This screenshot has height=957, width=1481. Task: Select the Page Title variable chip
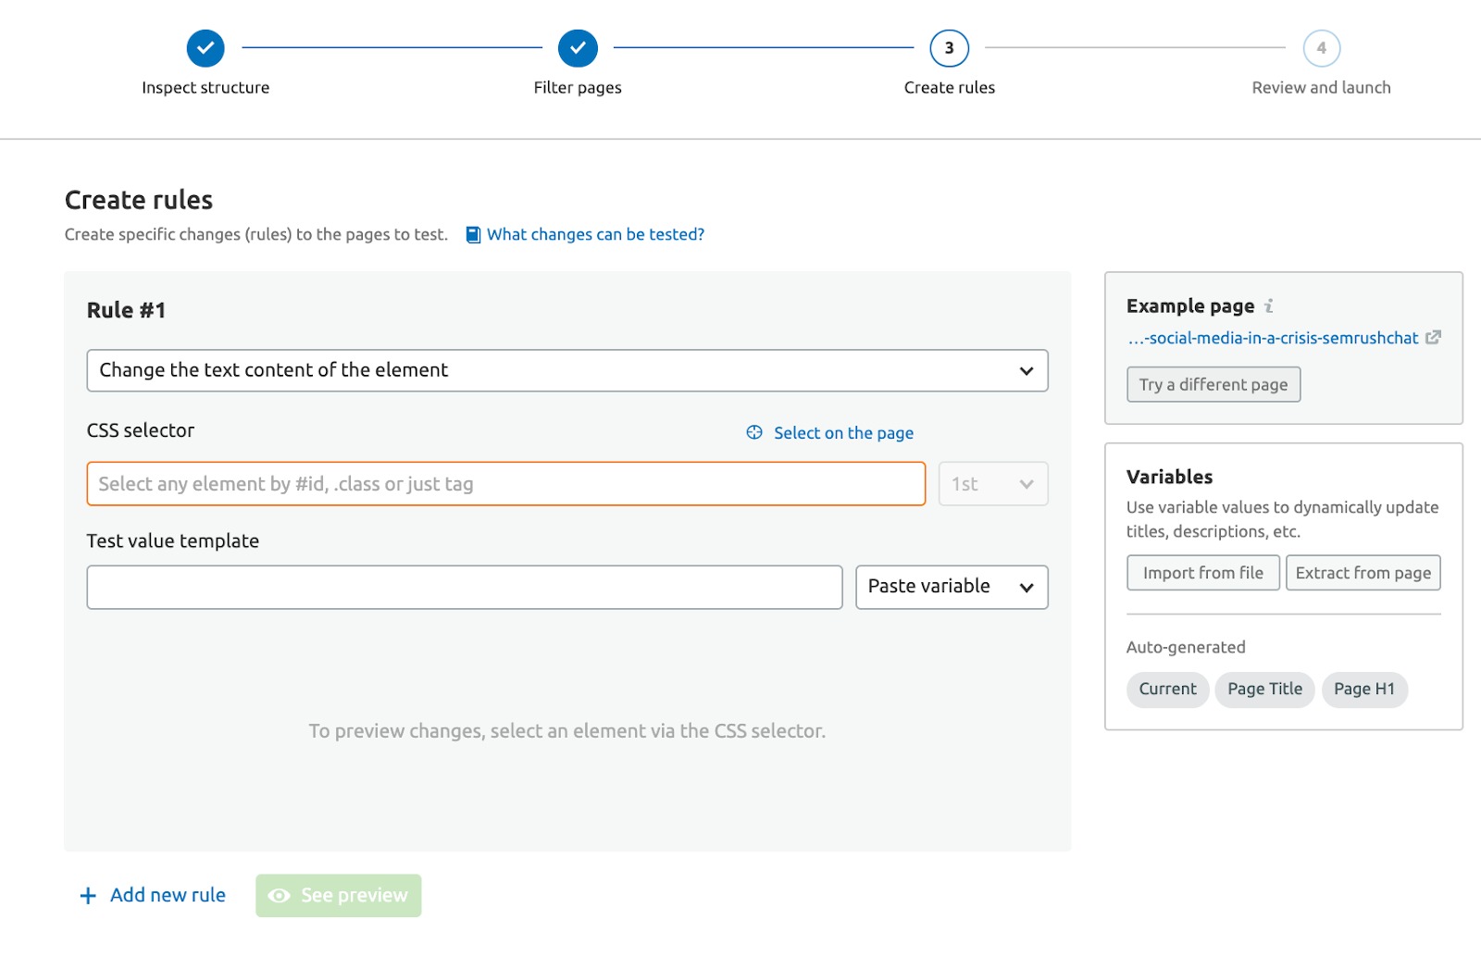pos(1264,690)
